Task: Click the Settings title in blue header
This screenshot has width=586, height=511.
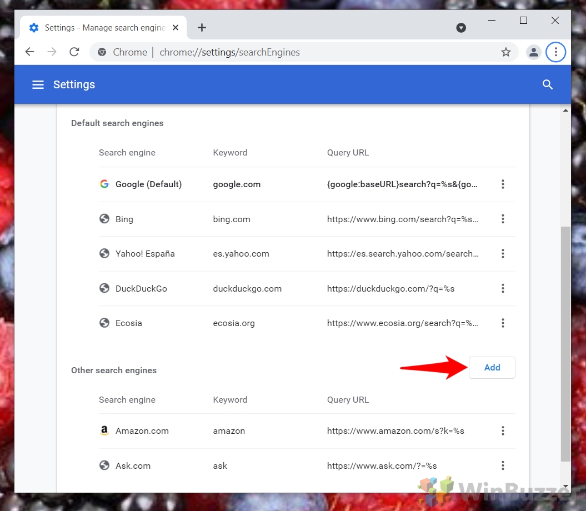Action: pyautogui.click(x=74, y=85)
